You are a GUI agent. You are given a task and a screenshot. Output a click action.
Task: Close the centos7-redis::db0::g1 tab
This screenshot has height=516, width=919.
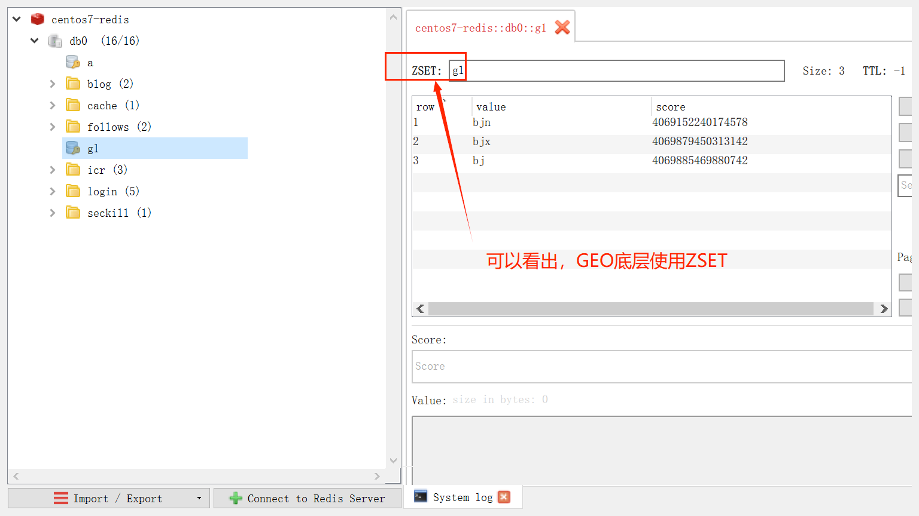pos(562,27)
